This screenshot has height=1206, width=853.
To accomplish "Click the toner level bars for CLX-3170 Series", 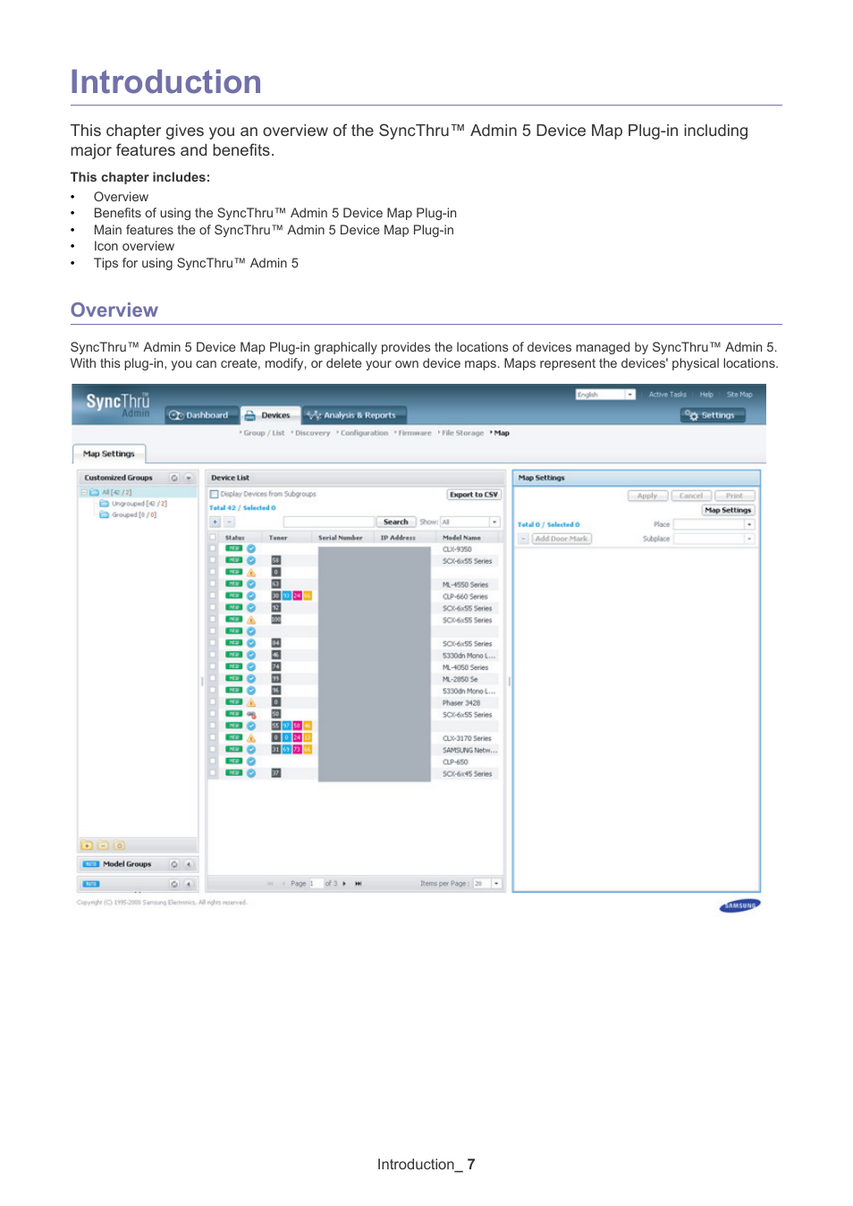I will click(x=291, y=738).
